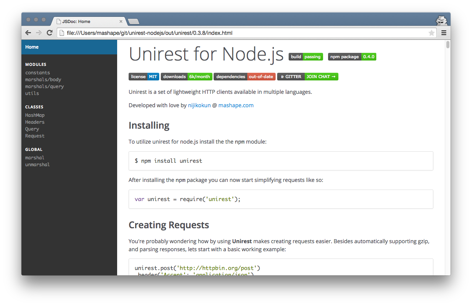
Task: Click the Gitter JOIN CHAT badge
Action: (x=308, y=77)
